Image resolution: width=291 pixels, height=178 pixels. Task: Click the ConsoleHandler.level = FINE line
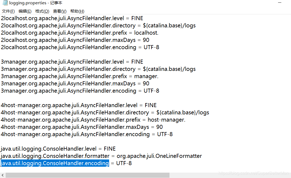(58, 149)
